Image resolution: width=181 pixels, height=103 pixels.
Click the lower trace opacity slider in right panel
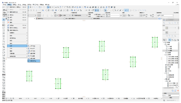pyautogui.click(x=172, y=32)
